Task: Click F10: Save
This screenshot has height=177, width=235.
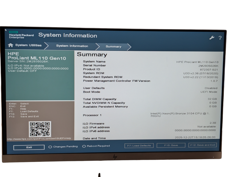Action: pyautogui.click(x=171, y=145)
